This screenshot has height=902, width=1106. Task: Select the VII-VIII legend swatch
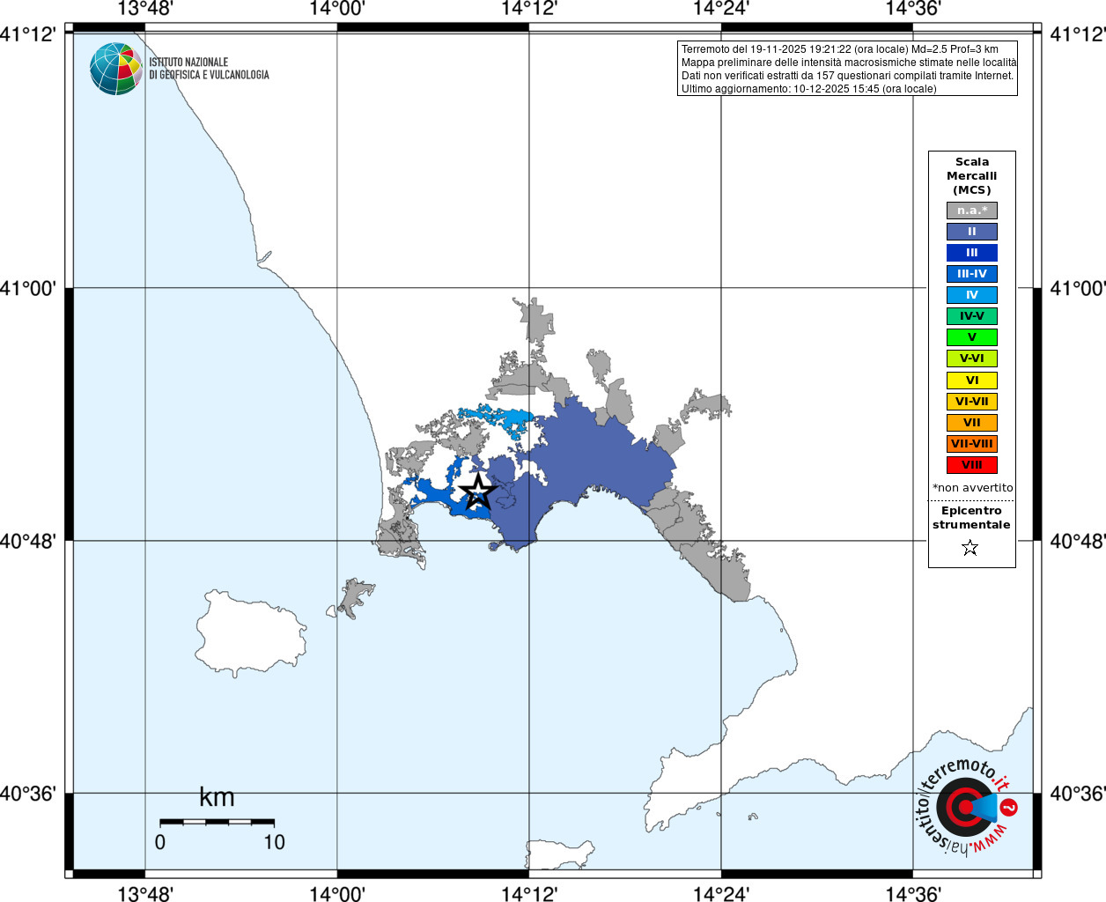pyautogui.click(x=972, y=444)
